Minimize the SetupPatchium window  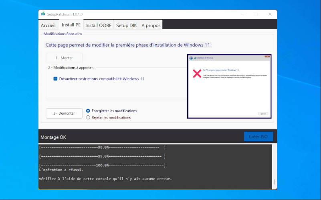(242, 14)
